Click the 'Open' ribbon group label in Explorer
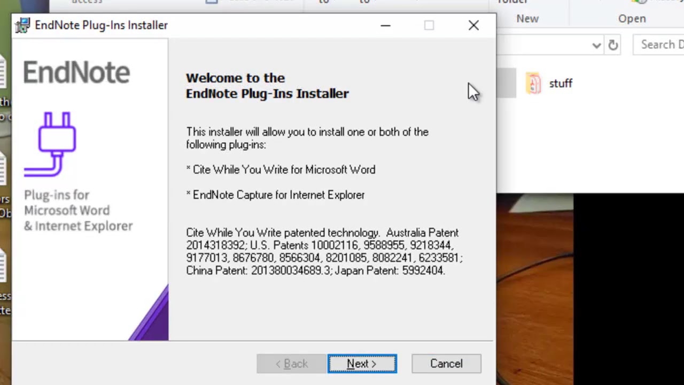 pyautogui.click(x=632, y=19)
